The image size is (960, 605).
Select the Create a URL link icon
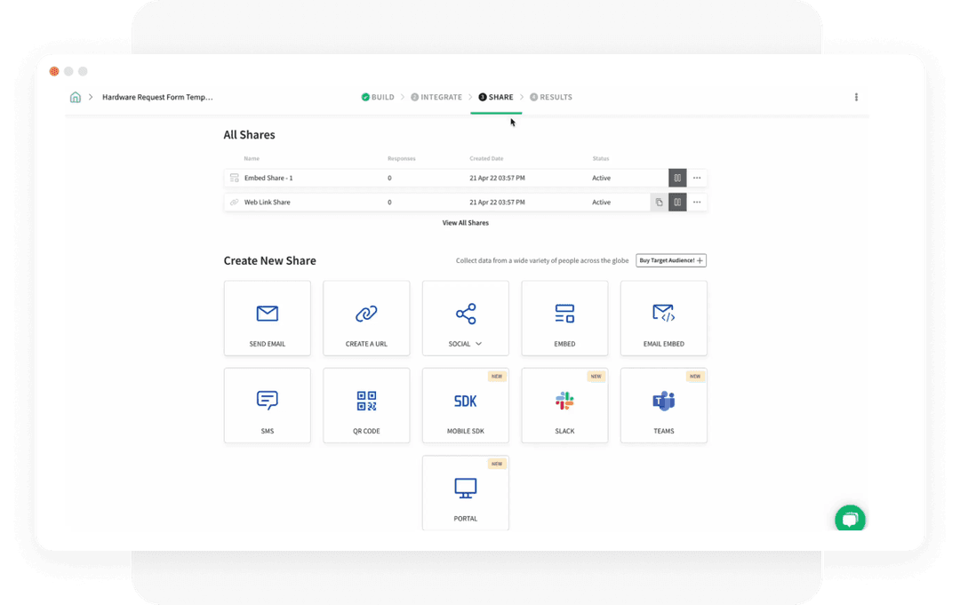pyautogui.click(x=366, y=313)
